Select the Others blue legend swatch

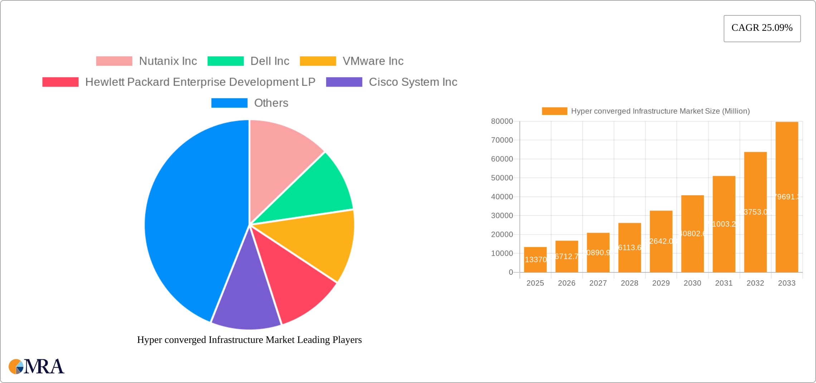(229, 103)
